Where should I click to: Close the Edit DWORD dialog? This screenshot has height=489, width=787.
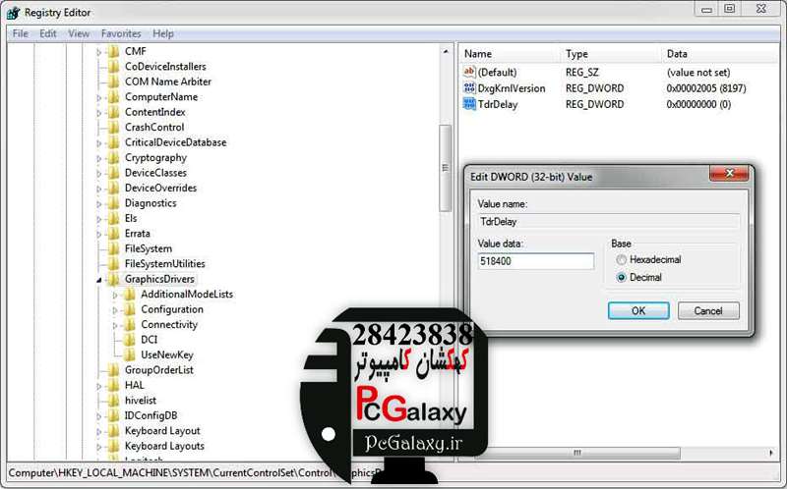(729, 174)
